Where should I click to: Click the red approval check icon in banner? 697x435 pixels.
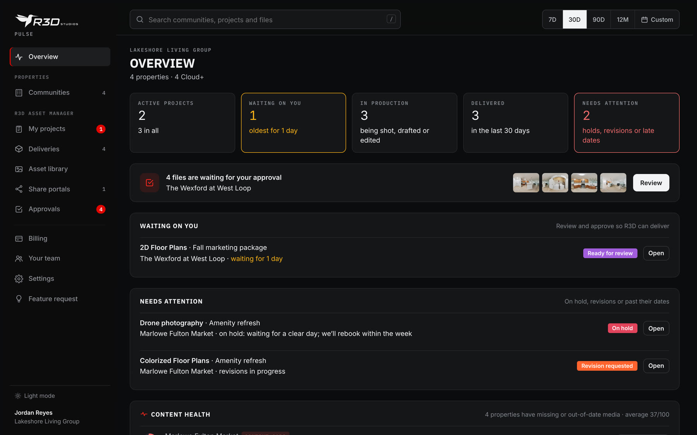(x=149, y=183)
